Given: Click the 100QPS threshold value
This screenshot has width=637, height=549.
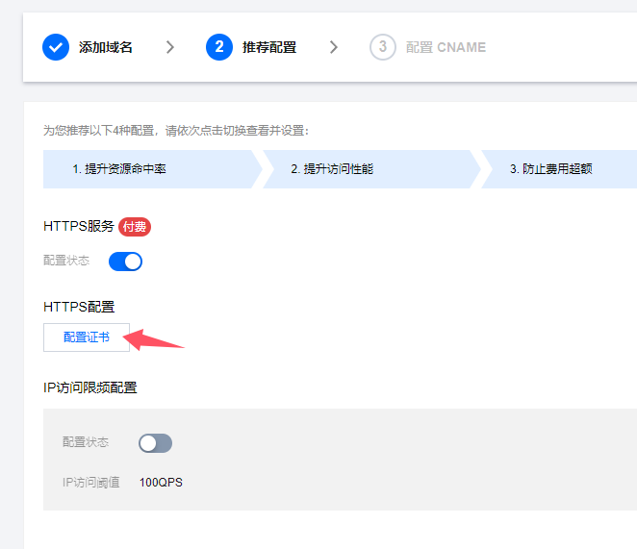Looking at the screenshot, I should [x=161, y=482].
